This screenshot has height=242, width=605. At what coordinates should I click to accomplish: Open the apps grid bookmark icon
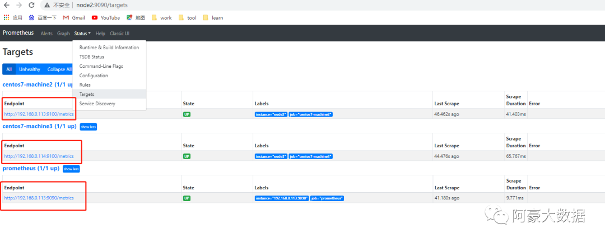6,18
